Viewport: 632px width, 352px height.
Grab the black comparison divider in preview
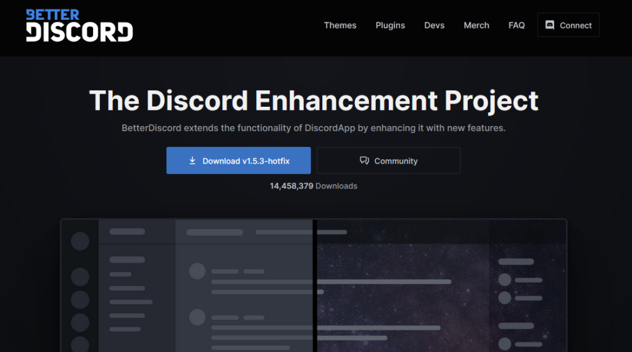click(315, 285)
